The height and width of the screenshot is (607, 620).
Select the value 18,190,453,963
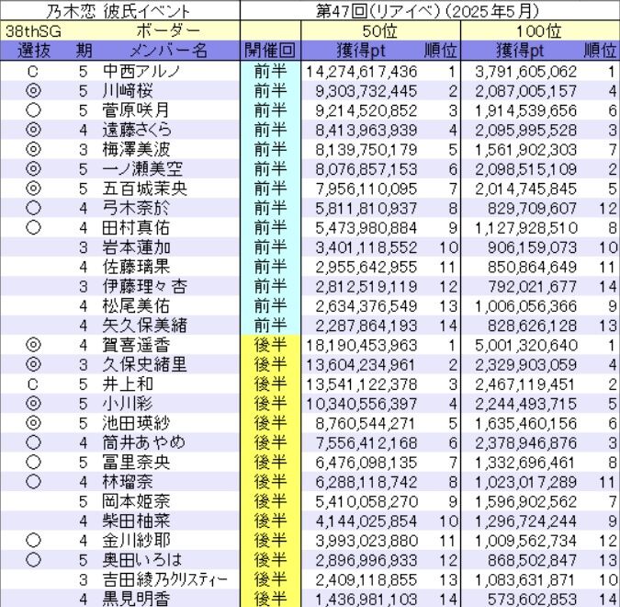tap(361, 345)
